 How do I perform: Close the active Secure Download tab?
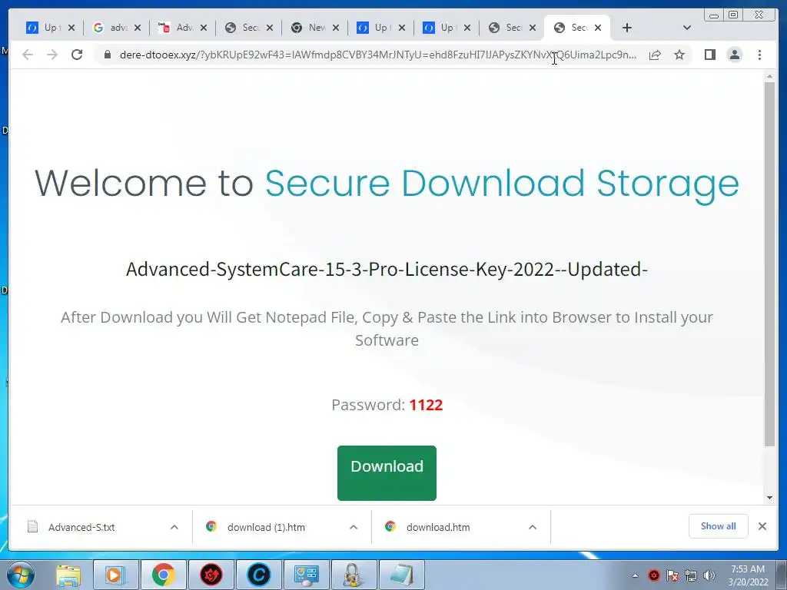point(598,28)
